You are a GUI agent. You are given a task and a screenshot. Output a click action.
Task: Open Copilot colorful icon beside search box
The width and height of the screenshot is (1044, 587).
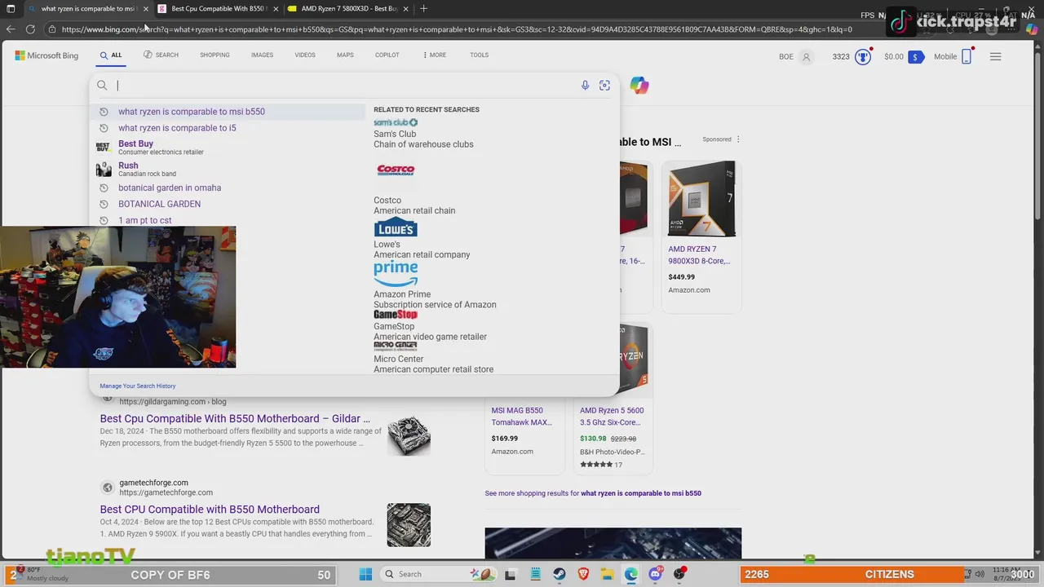click(x=639, y=86)
